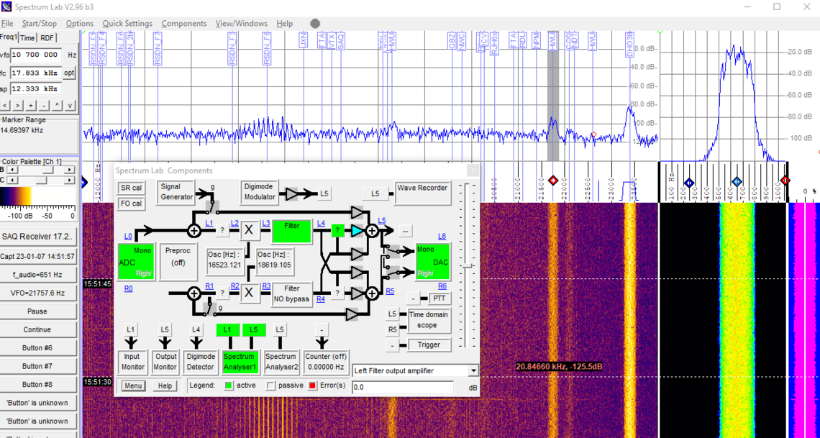Click the red diamond marker near 21500 Hz
The image size is (820, 438).
click(x=552, y=181)
